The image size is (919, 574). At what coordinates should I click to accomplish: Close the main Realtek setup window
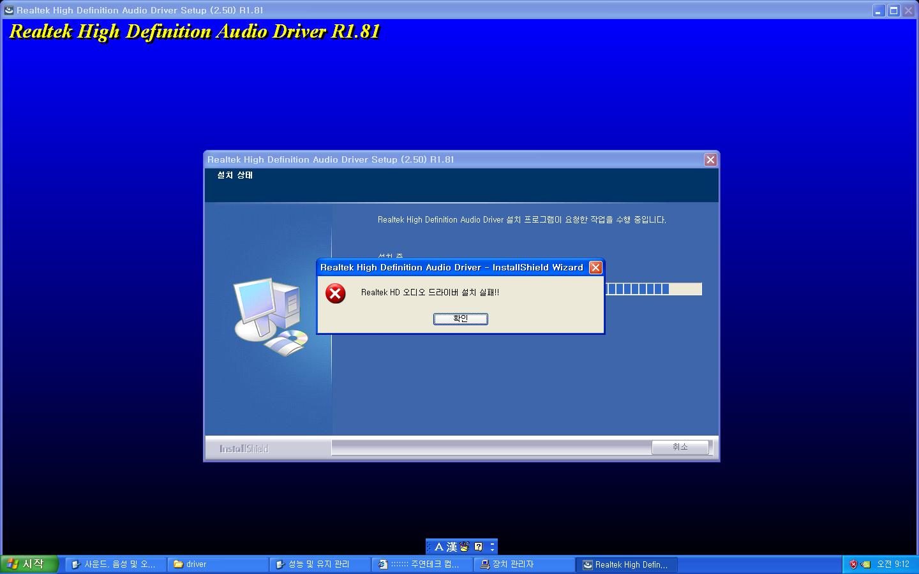[909, 11]
